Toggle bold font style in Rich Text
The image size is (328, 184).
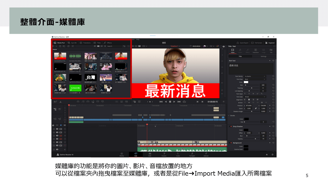click(x=245, y=94)
